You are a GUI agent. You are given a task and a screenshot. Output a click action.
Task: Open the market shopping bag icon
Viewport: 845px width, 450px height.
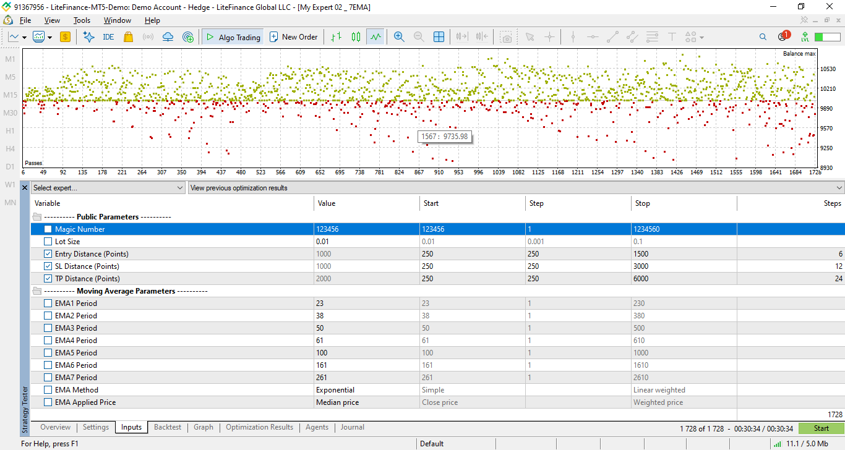point(128,37)
